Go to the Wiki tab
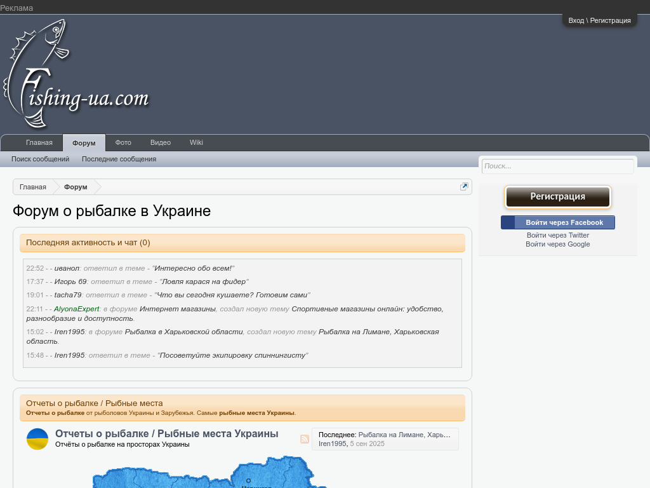 [x=196, y=143]
